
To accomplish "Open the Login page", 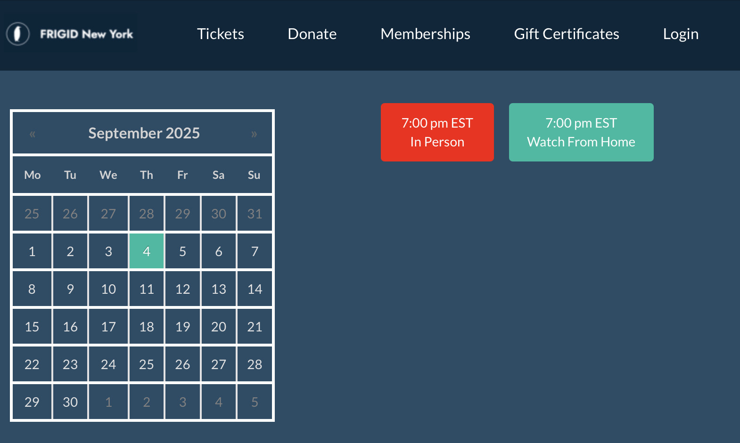I will tap(681, 34).
